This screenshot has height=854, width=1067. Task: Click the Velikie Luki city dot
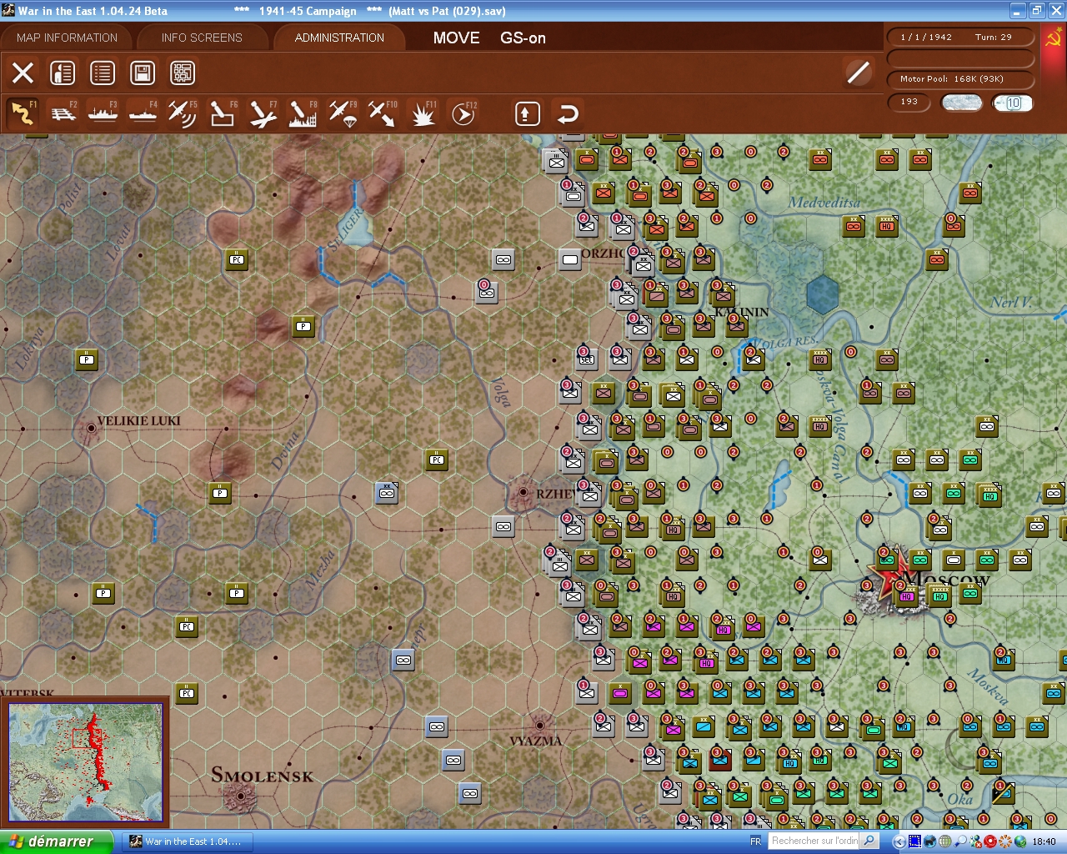[x=91, y=428]
